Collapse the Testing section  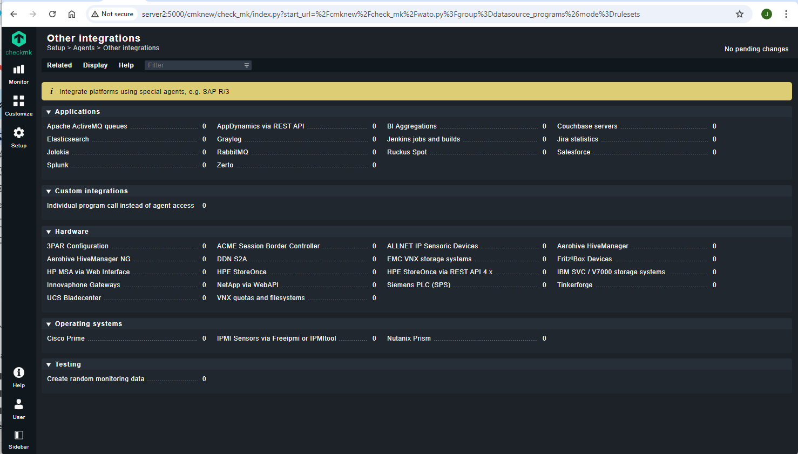click(49, 364)
